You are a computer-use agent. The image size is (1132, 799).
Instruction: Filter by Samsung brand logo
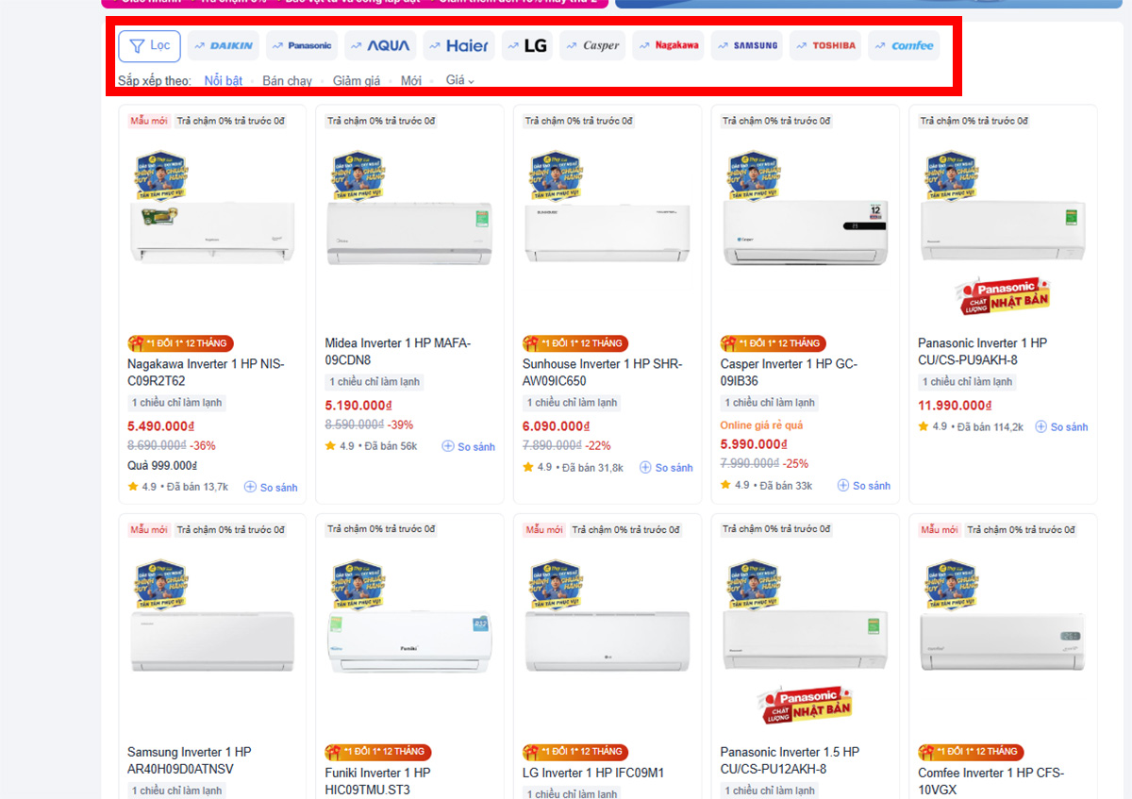(746, 45)
